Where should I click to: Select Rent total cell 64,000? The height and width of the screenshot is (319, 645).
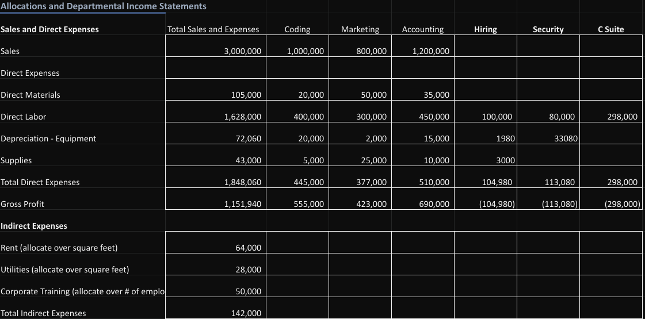[x=216, y=242]
